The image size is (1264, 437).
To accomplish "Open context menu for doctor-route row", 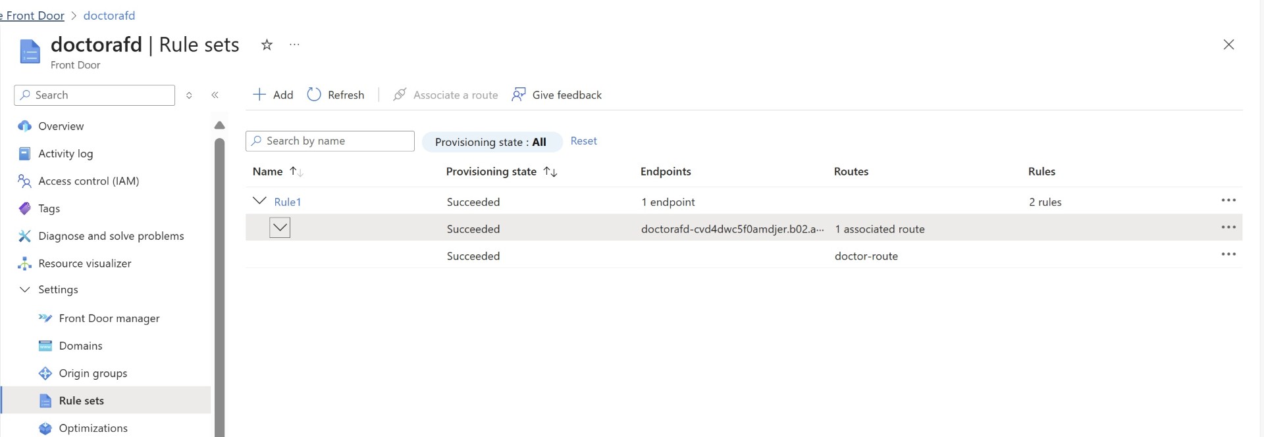I will click(x=1228, y=254).
